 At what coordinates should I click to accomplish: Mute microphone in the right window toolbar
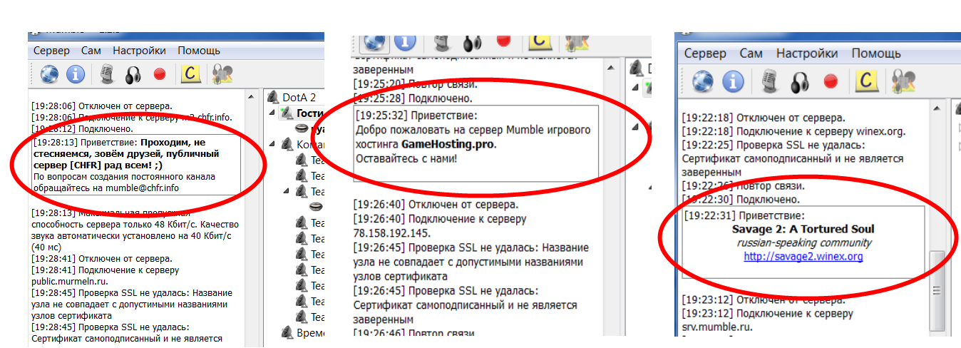point(769,81)
